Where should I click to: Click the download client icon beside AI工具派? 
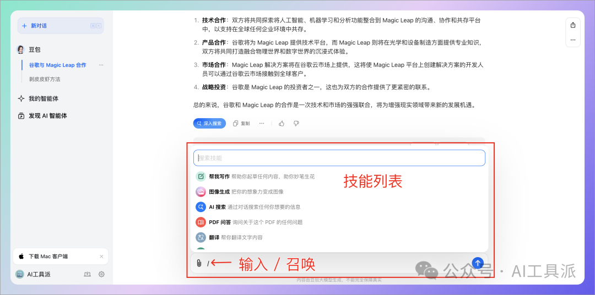tap(87, 274)
